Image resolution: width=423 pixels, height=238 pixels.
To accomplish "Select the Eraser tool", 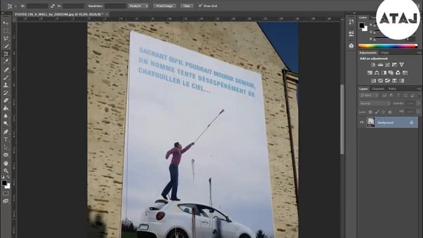I will [6, 100].
